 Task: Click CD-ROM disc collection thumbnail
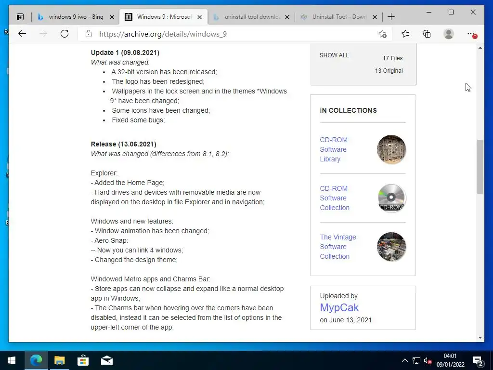click(391, 198)
